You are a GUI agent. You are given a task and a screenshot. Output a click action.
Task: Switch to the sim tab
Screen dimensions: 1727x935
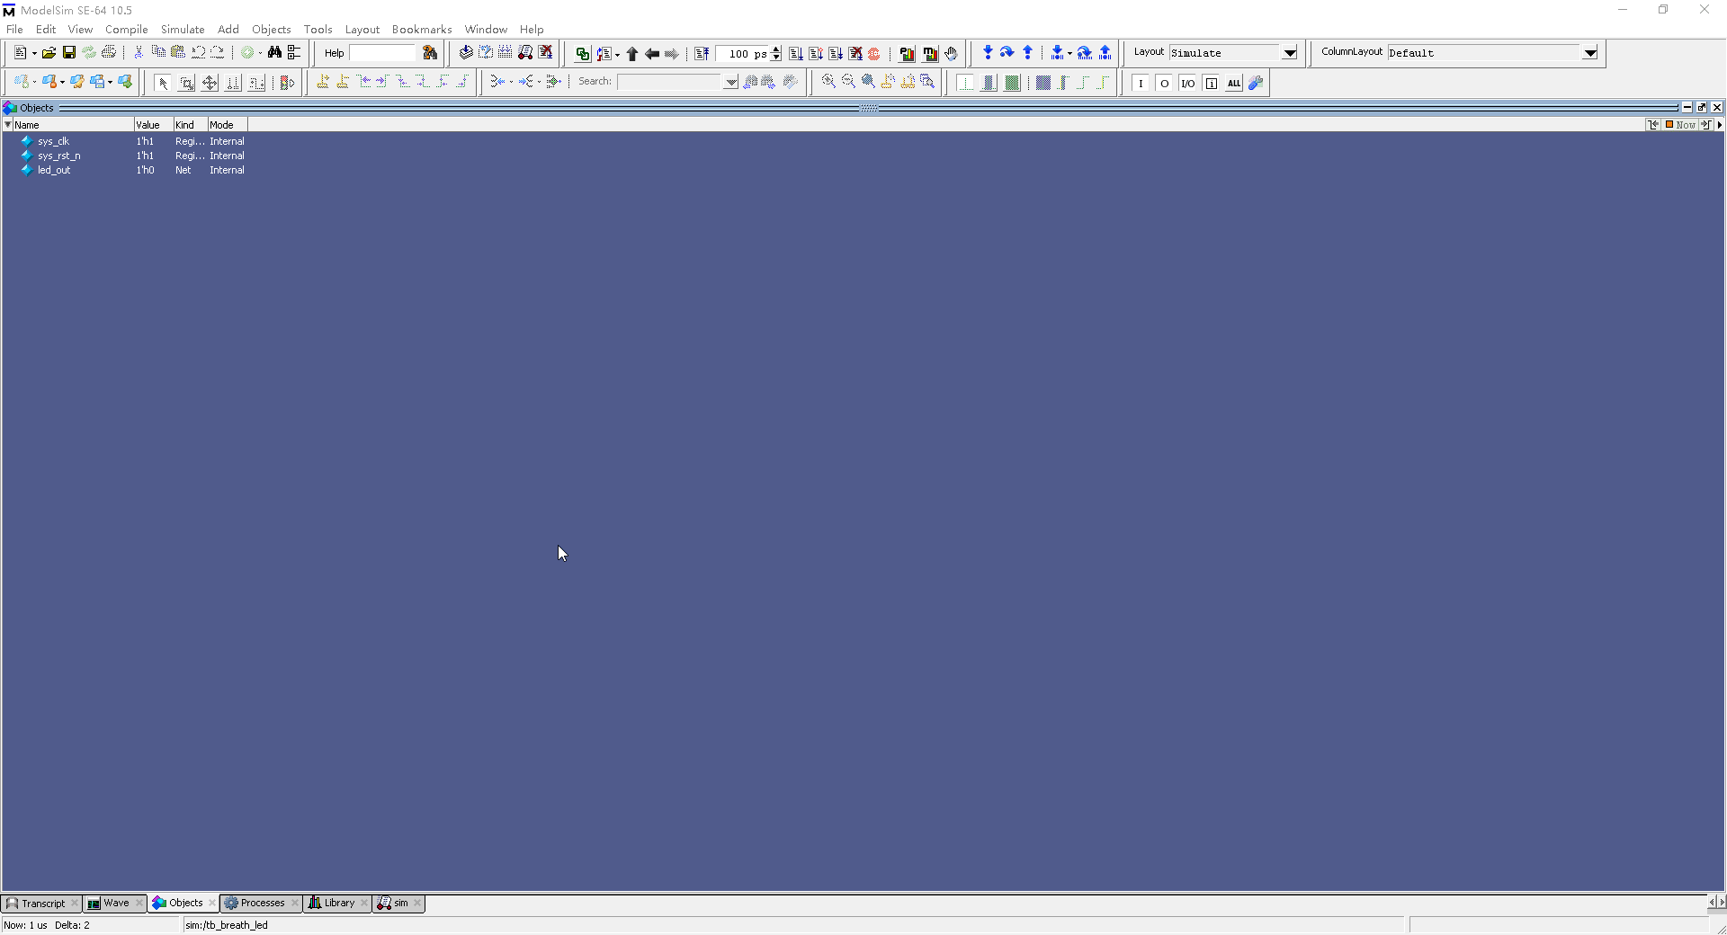pyautogui.click(x=399, y=903)
